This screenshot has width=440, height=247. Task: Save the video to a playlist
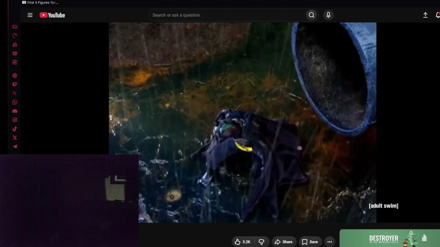(310, 242)
